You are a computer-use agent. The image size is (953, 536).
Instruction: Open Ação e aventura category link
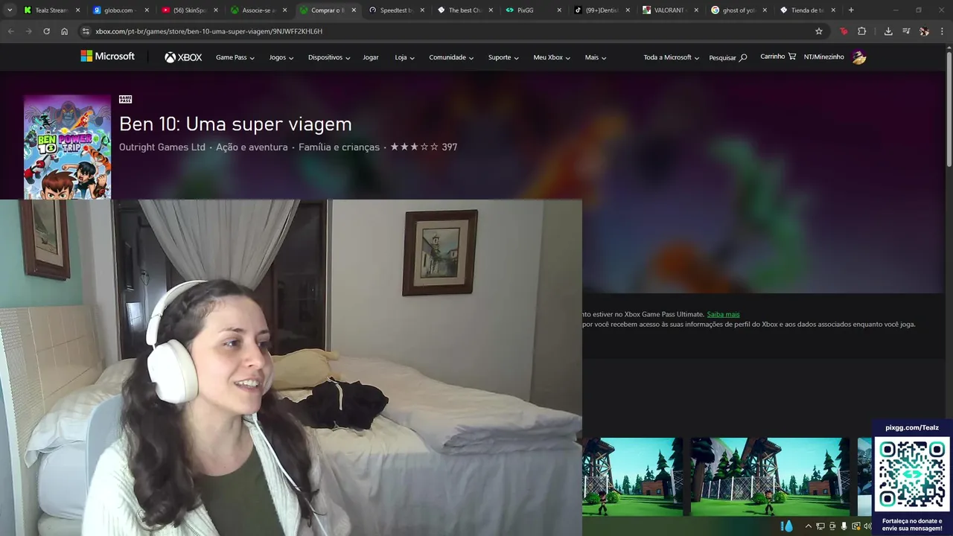pos(252,147)
